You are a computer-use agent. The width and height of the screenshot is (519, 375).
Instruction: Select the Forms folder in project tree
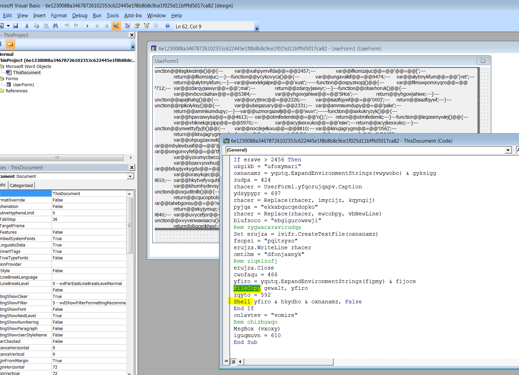pos(12,78)
